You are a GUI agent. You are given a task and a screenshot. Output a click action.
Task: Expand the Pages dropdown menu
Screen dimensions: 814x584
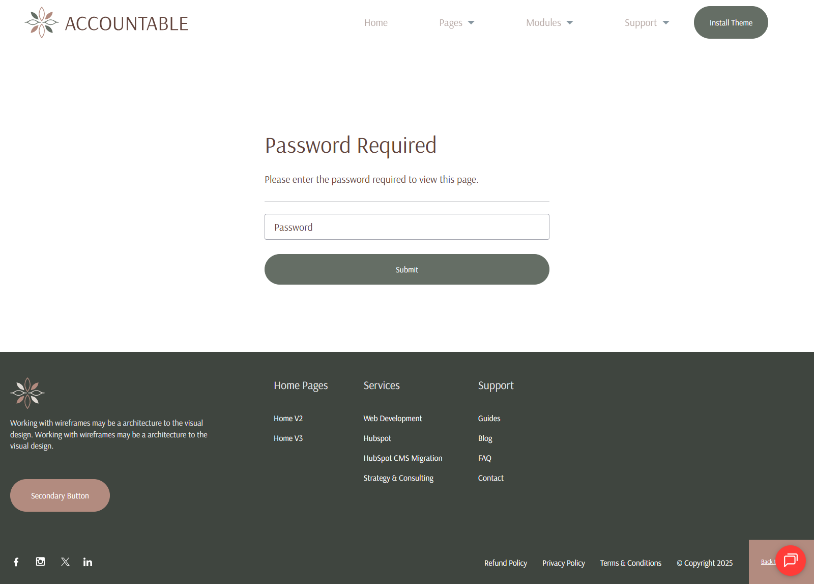point(456,23)
